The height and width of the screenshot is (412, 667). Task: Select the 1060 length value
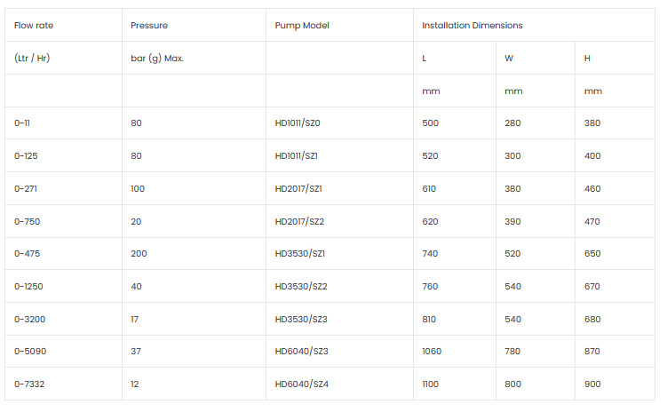pyautogui.click(x=432, y=352)
